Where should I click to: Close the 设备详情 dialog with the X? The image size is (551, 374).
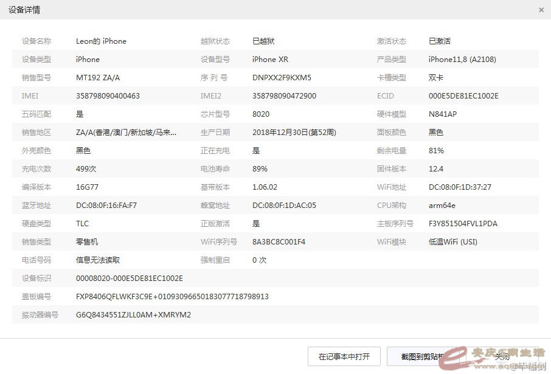point(541,10)
